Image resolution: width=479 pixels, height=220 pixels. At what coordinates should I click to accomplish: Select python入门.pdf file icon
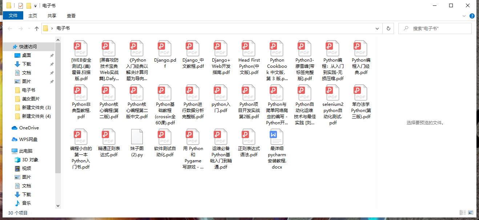221,92
